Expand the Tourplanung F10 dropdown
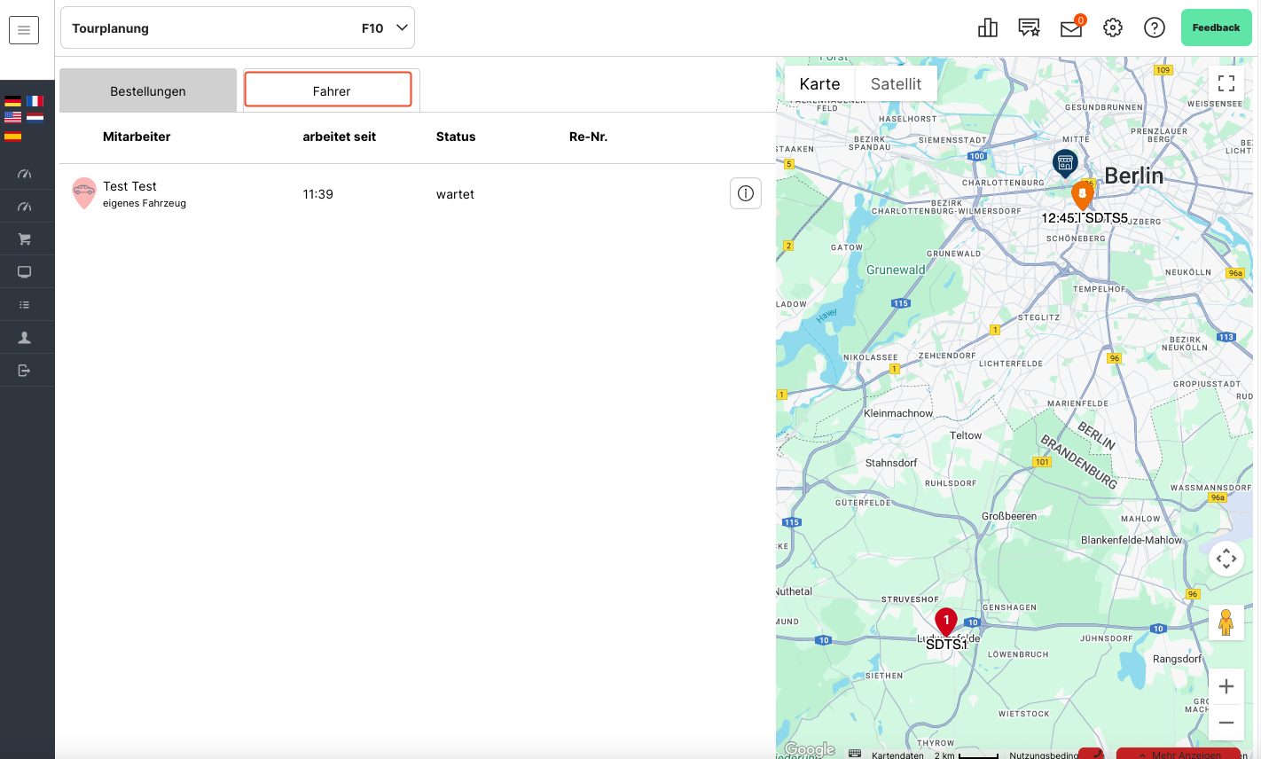 238,28
